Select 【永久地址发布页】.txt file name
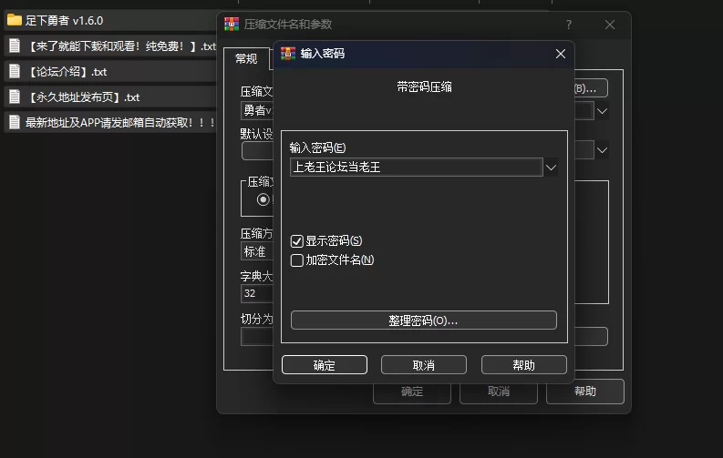 83,97
